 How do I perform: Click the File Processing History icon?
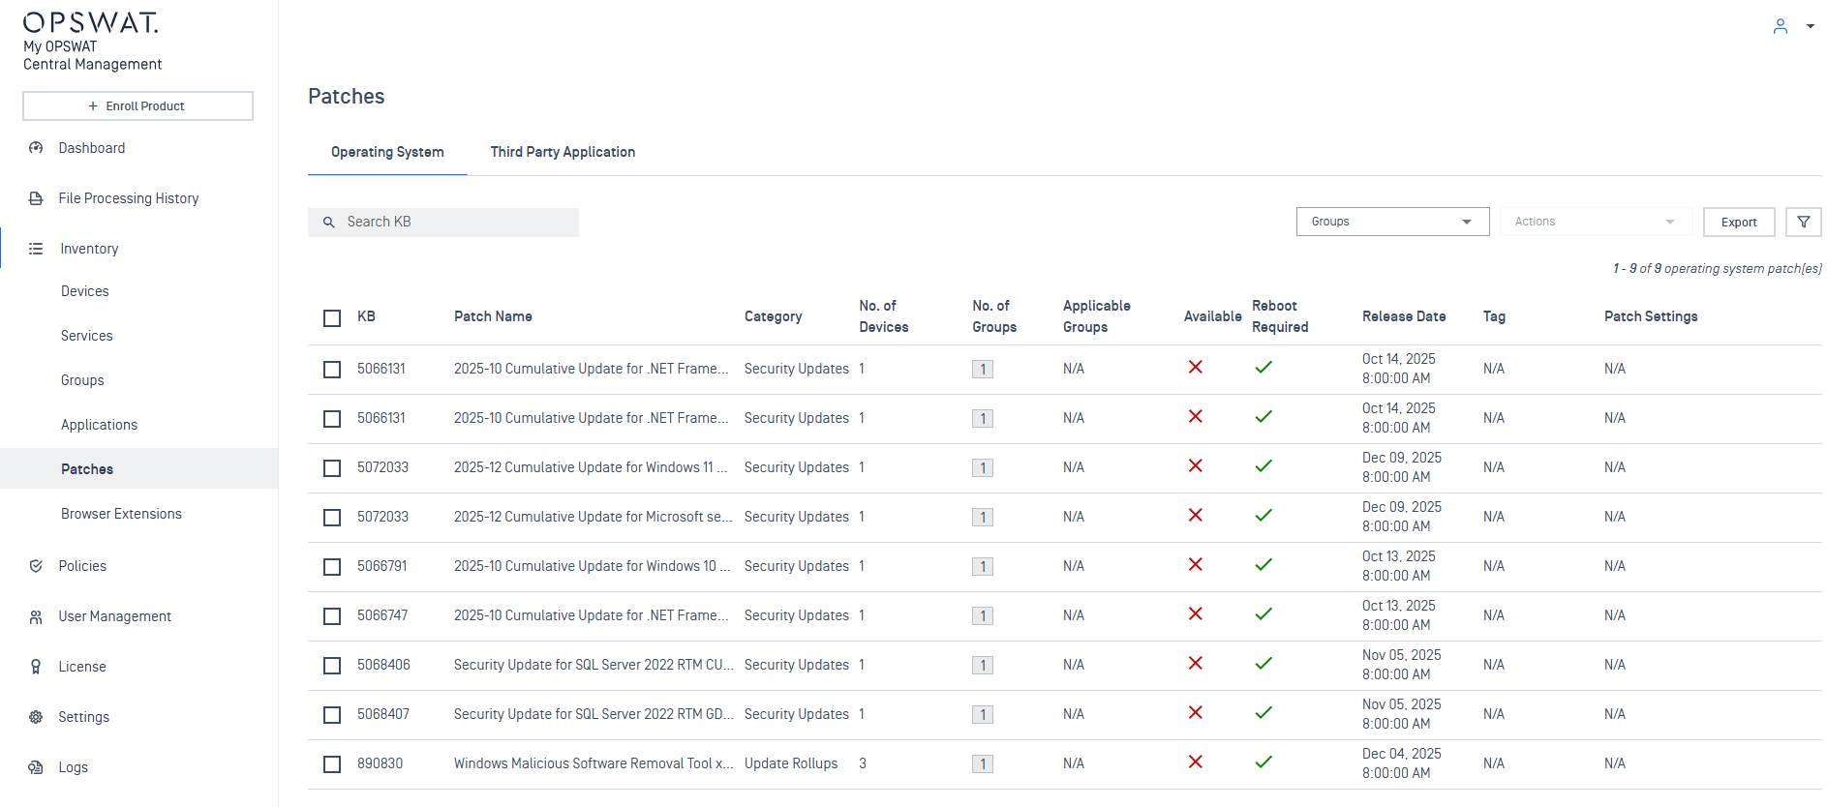[36, 198]
